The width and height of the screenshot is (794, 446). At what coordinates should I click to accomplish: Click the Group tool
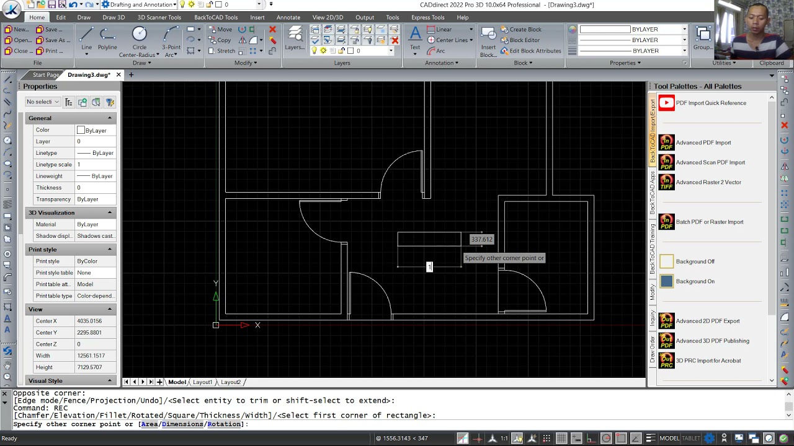(x=703, y=38)
